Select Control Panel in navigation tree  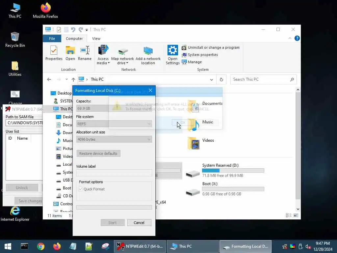click(63, 204)
